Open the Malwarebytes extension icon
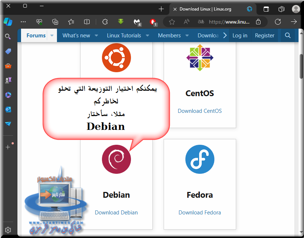This screenshot has width=304, height=238. click(137, 22)
